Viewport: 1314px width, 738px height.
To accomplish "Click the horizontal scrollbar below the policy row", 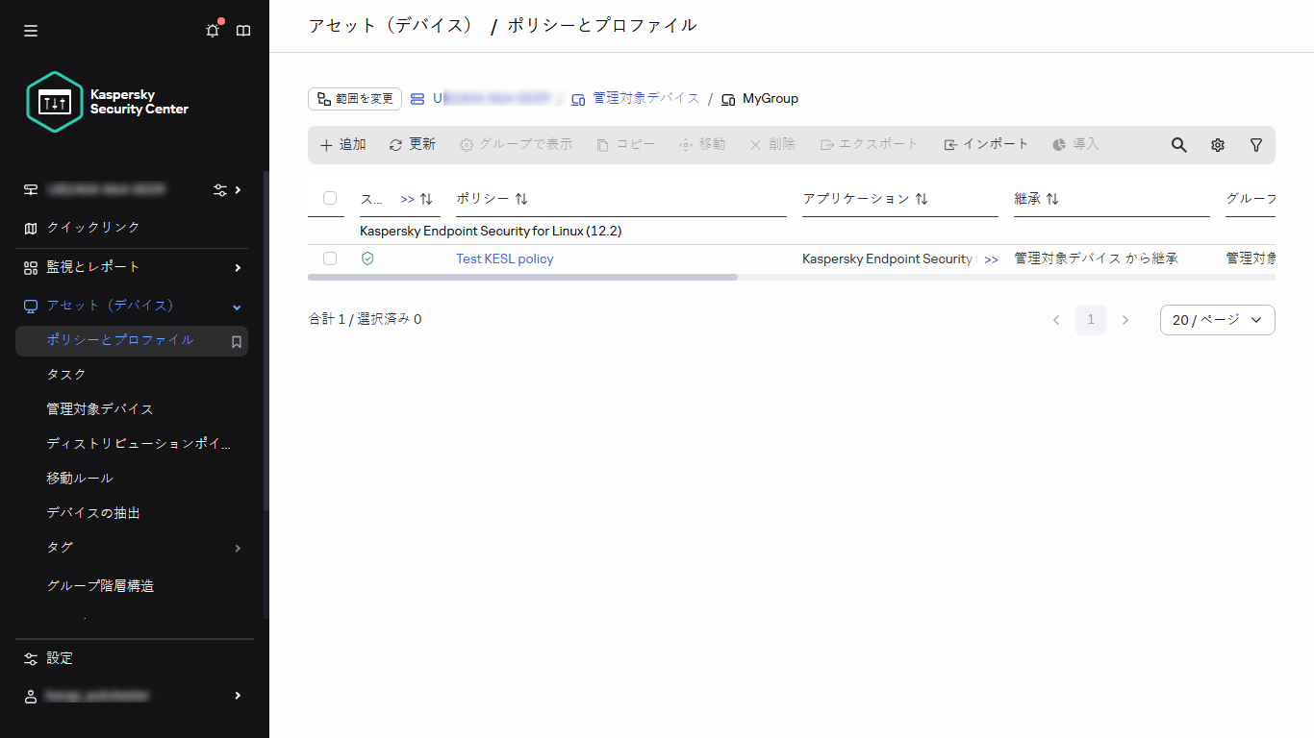I will (x=522, y=277).
